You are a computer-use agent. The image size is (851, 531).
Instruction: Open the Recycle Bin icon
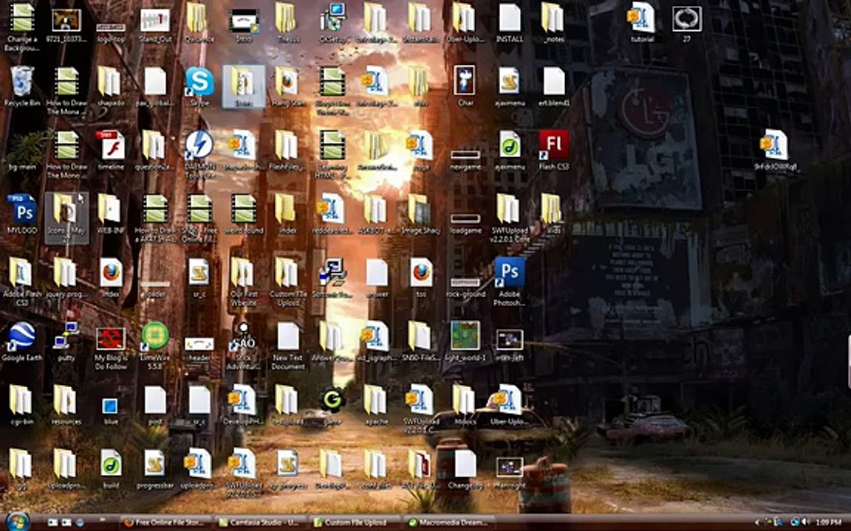click(x=21, y=87)
